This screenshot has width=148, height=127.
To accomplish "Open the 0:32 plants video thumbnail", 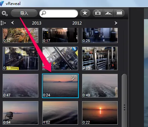I will pos(21,35).
